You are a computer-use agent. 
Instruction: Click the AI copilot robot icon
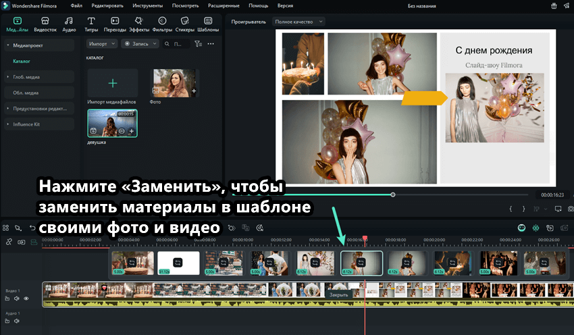[x=521, y=228]
